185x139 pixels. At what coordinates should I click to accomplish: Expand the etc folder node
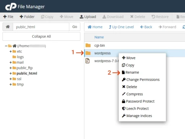point(10,51)
